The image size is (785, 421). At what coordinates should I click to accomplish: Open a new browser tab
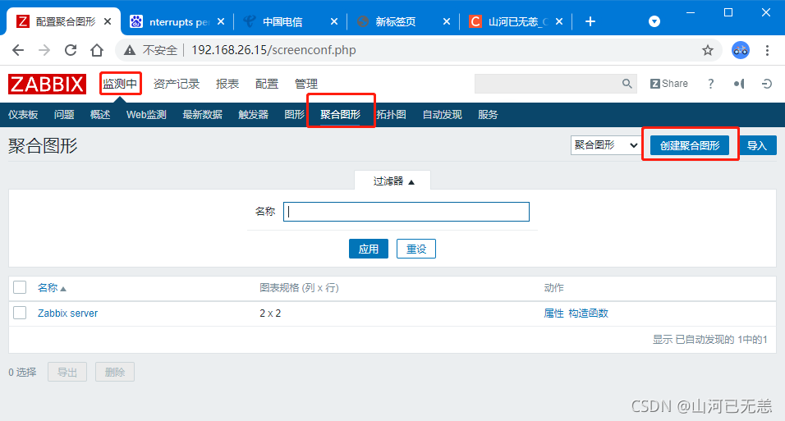[590, 21]
